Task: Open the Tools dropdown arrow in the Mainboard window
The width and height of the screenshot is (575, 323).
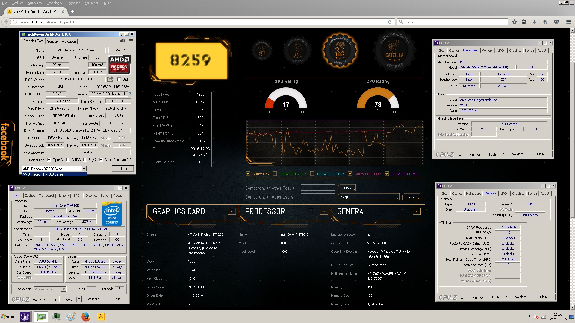Action: (x=503, y=154)
